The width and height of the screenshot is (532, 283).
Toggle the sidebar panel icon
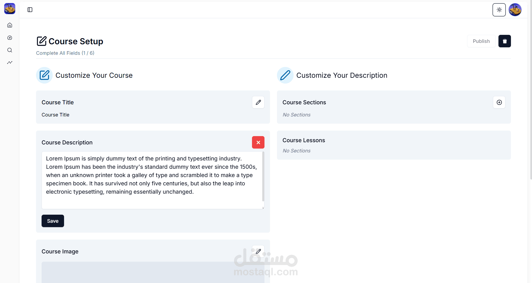click(30, 10)
